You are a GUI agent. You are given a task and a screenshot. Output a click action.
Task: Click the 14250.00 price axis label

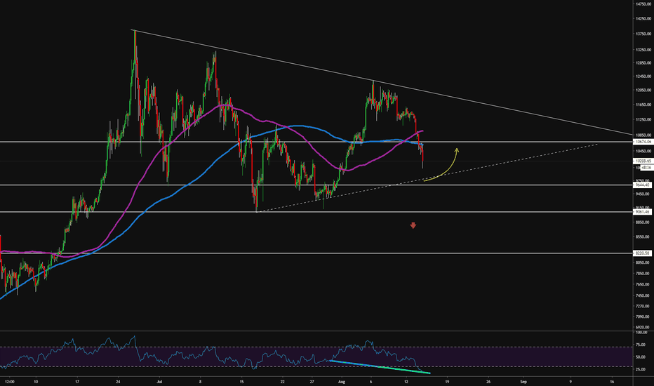(x=644, y=19)
